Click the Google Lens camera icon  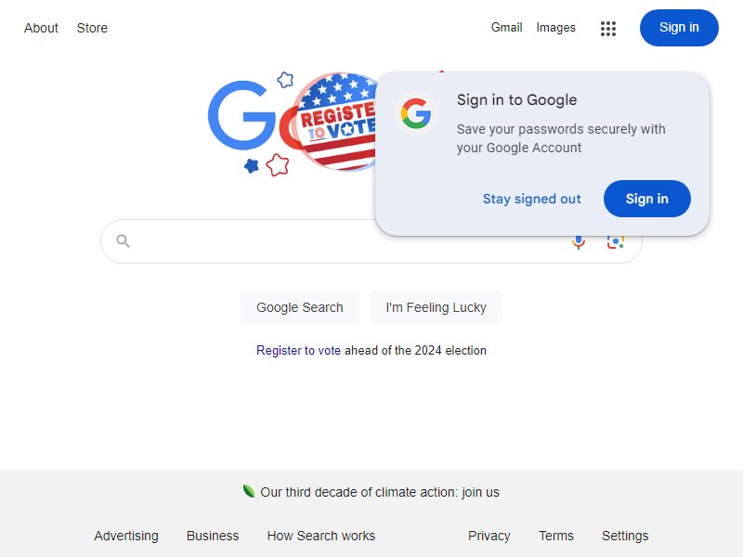pyautogui.click(x=615, y=242)
